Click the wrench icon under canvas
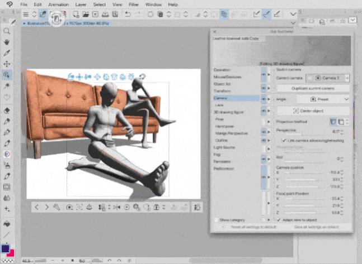362x264 pixels. [57, 207]
